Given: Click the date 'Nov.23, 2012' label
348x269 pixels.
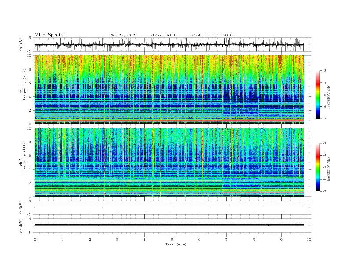Looking at the screenshot, I should pyautogui.click(x=123, y=35).
